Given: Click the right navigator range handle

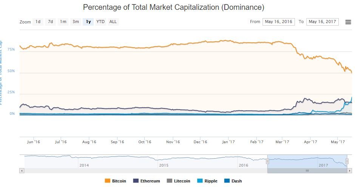Looking at the screenshot, I should coord(347,161).
